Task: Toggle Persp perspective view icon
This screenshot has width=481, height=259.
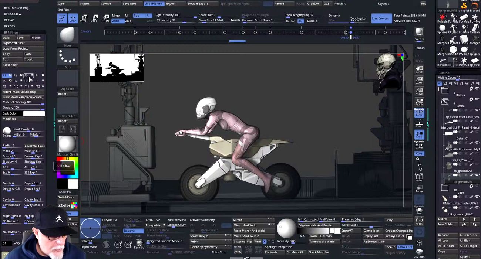Action: (x=419, y=113)
